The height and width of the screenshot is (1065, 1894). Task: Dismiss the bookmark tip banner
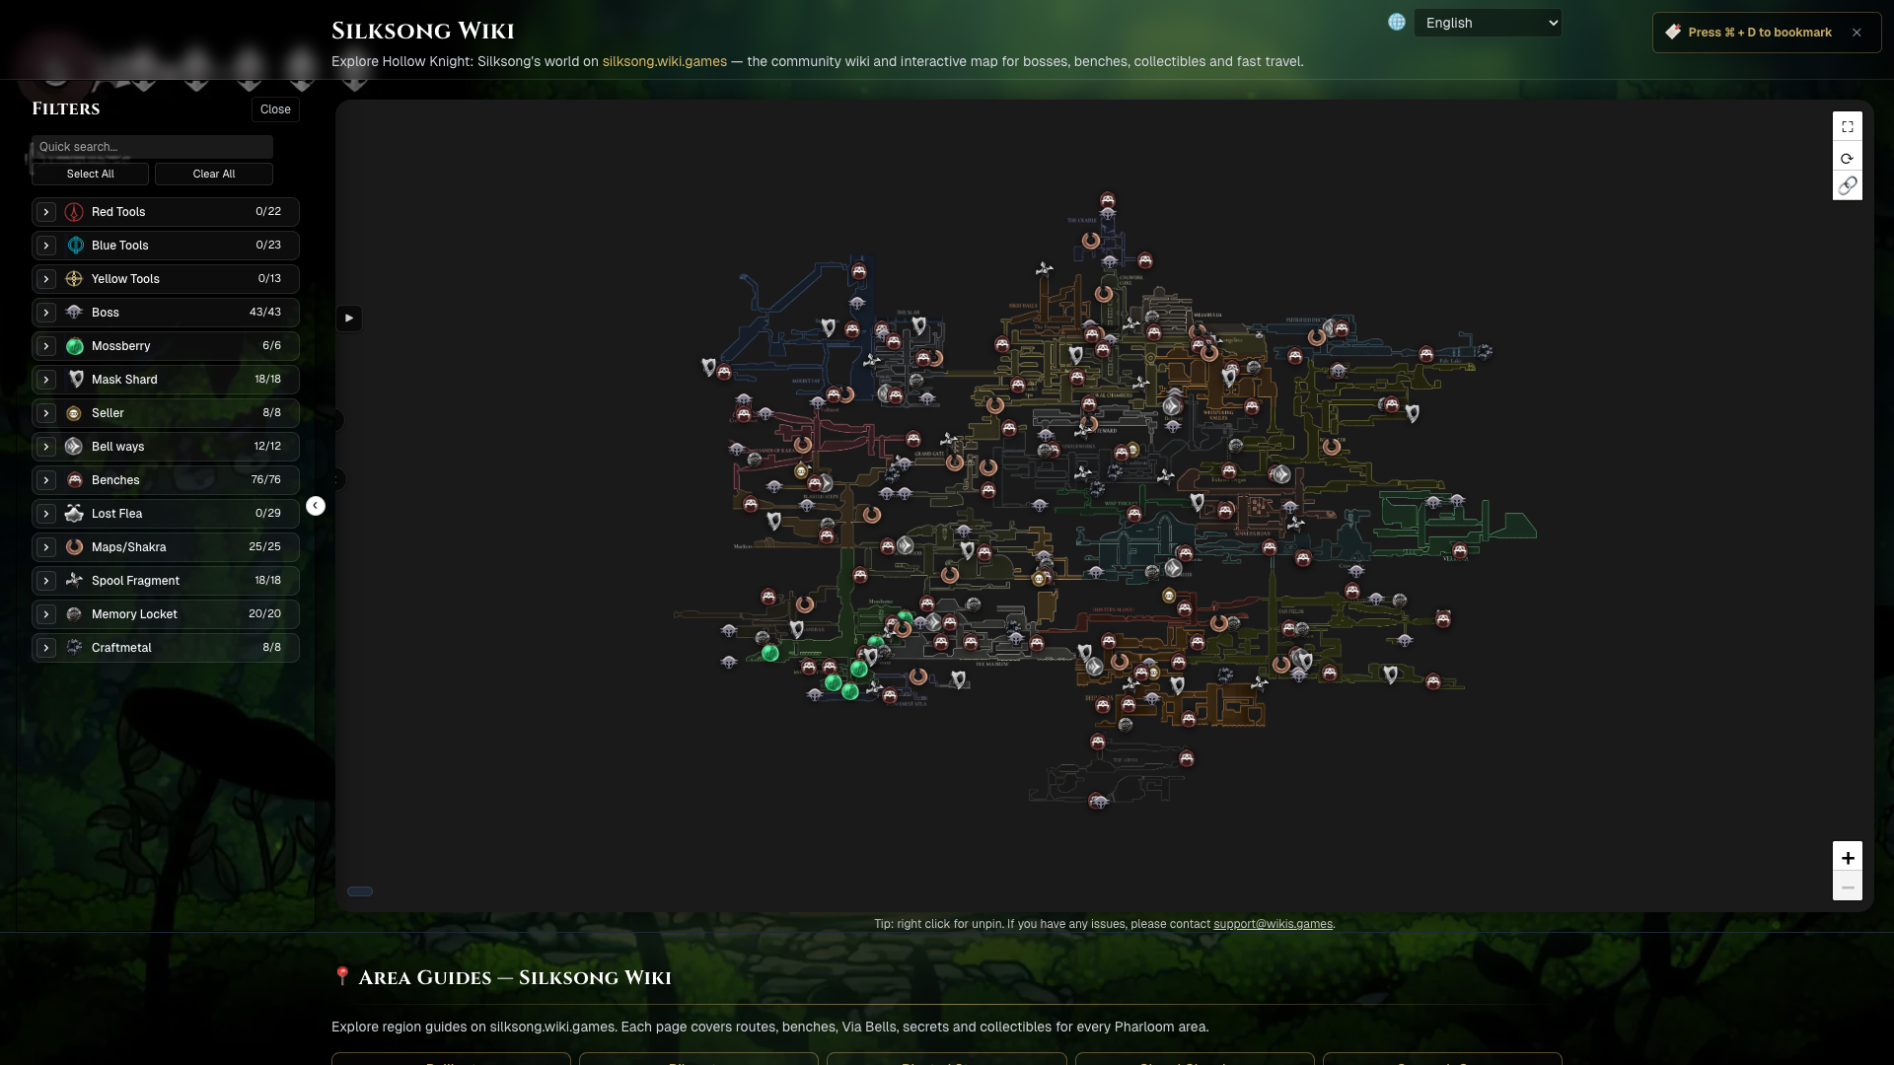[1857, 33]
